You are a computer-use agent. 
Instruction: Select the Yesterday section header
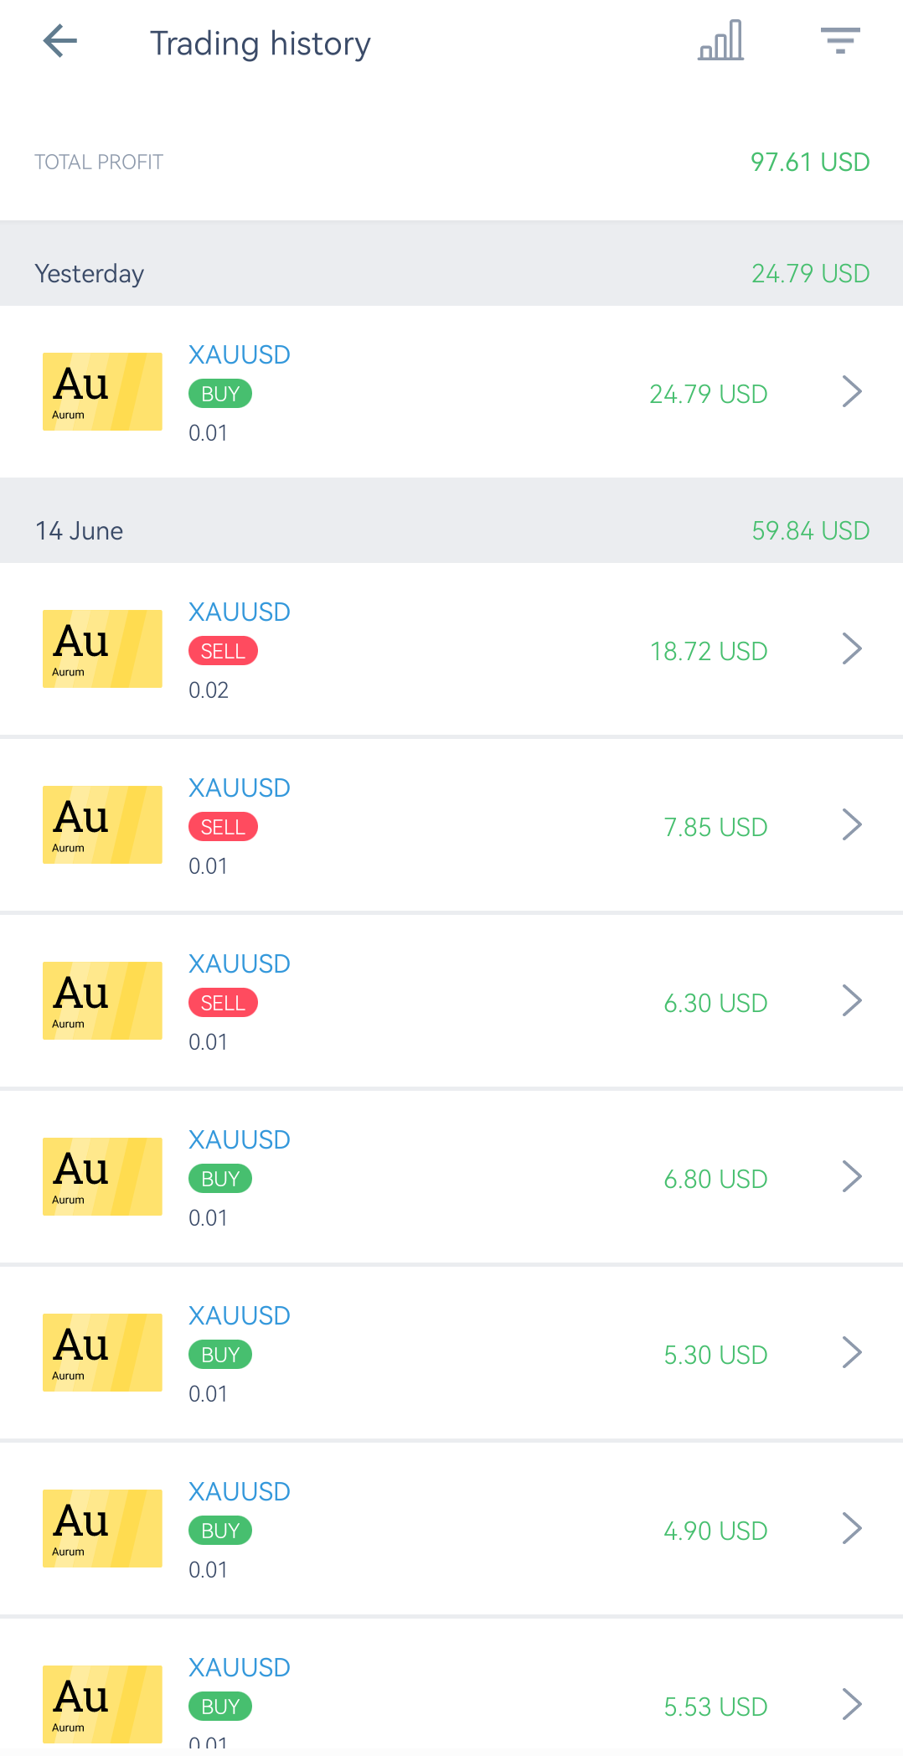tap(451, 273)
